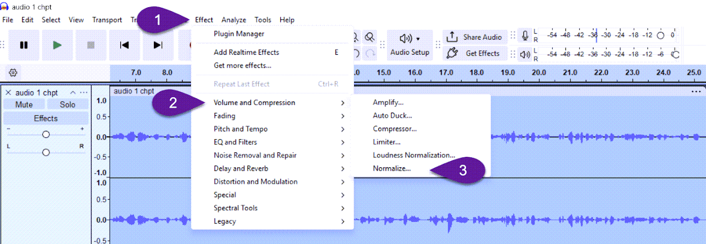Screen dimensions: 706x244
Task: Expand the Special submenu
Action: click(x=272, y=195)
